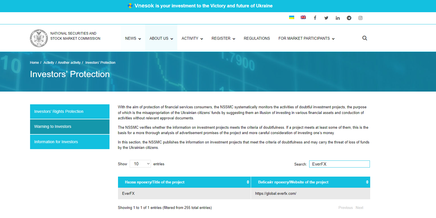Screen dimensions: 436x218
Task: Expand the ABOUT US menu
Action: (x=161, y=38)
